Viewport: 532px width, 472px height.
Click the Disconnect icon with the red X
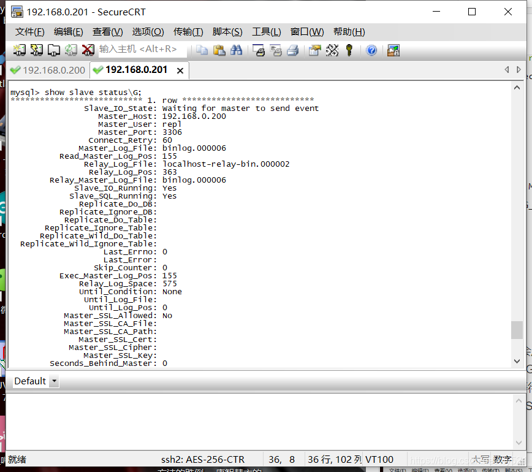(88, 50)
